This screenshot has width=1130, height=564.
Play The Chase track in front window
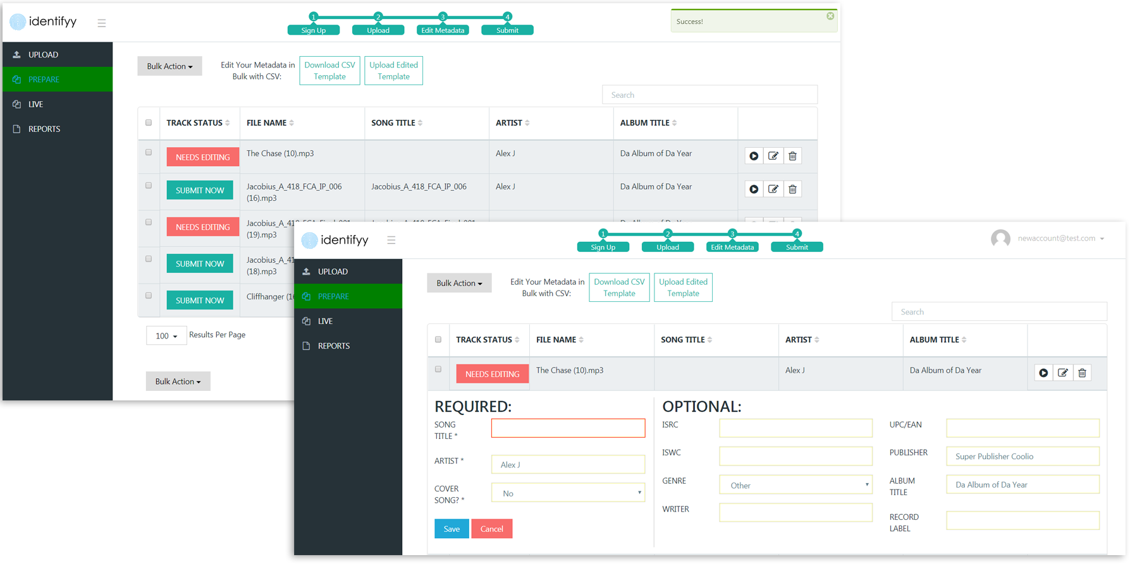[x=1043, y=373]
